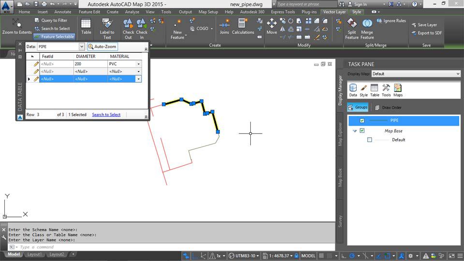
Task: Click the Zoom to Extents icon
Action: [x=16, y=23]
